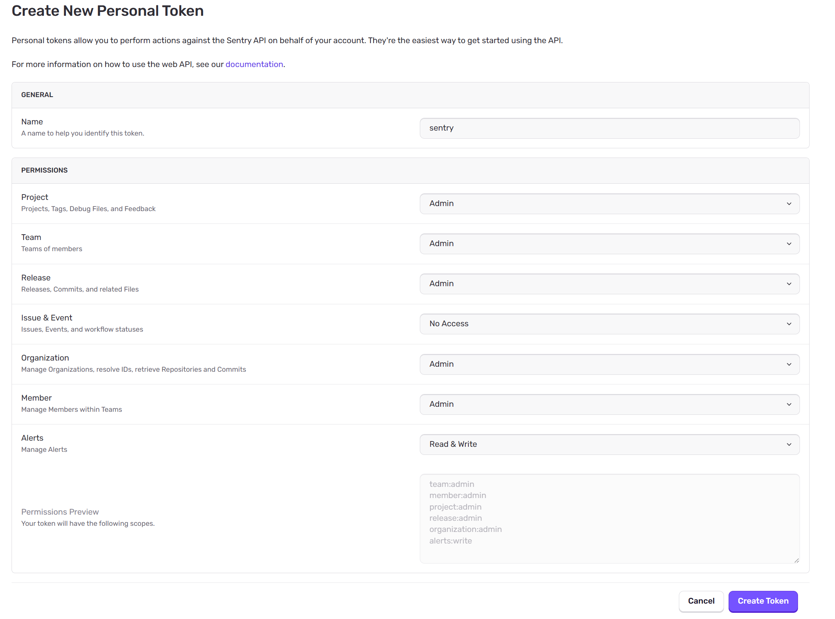Expand the Team permission dropdown
Screen dimensions: 835x619
[x=609, y=244]
